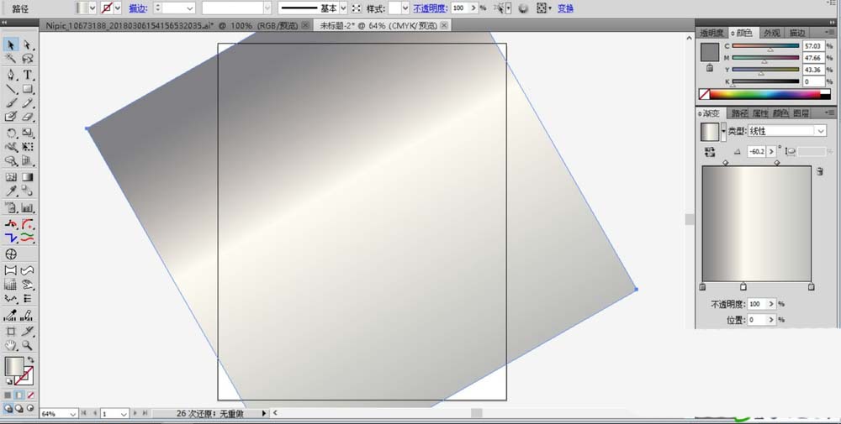This screenshot has height=424, width=841.
Task: Select the Rectangle tool
Action: (28, 89)
